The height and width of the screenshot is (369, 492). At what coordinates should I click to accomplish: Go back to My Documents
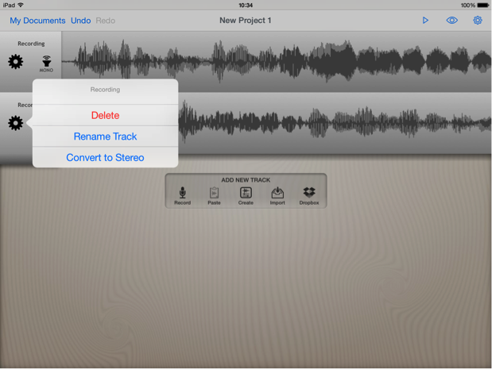coord(37,21)
